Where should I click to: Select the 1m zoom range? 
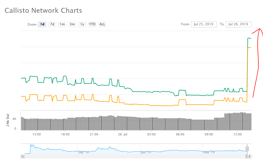click(x=62, y=24)
